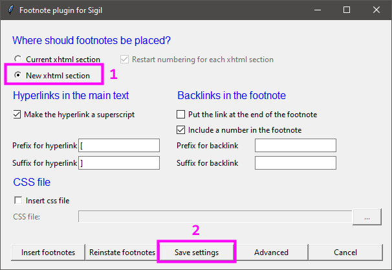
Task: Focus the Suffix for backlink field
Action: point(295,163)
